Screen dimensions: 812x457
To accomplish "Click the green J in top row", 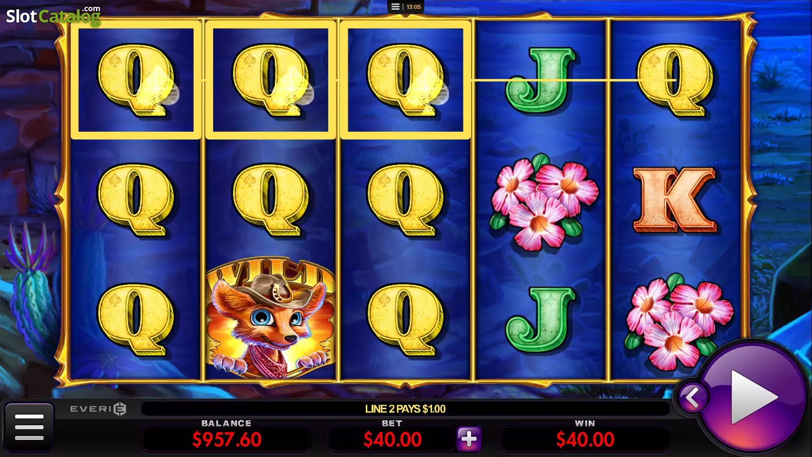I will point(540,79).
